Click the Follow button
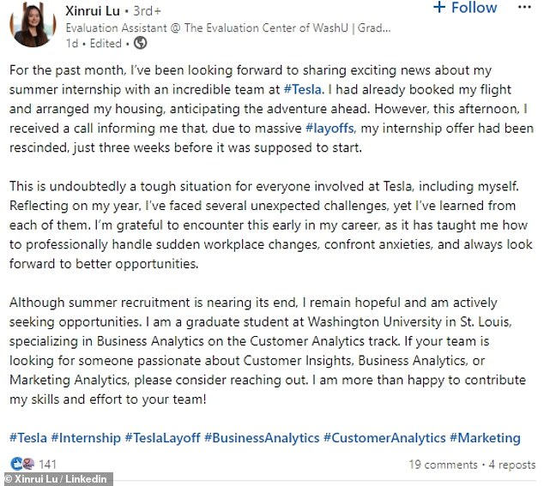This screenshot has height=486, width=544. click(465, 8)
